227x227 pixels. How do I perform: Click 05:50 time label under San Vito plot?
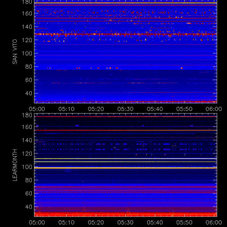pos(184,109)
